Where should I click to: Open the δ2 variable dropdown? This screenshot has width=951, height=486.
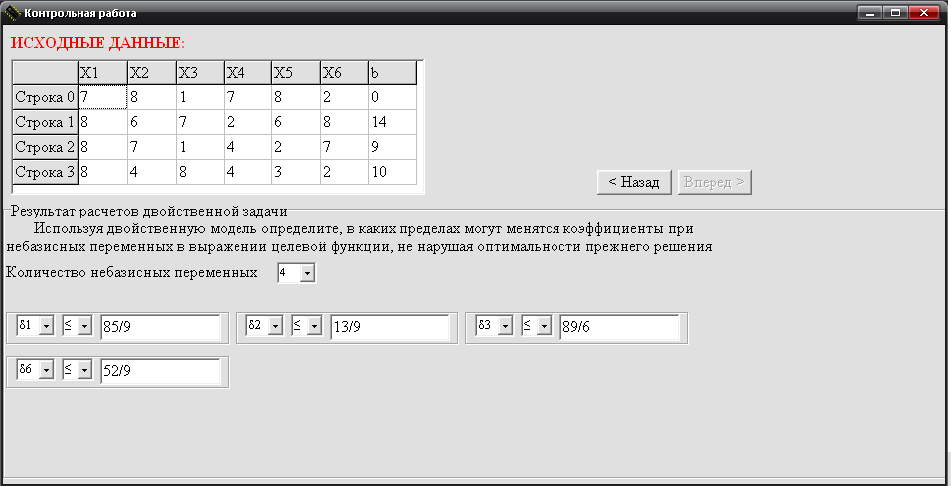click(275, 326)
